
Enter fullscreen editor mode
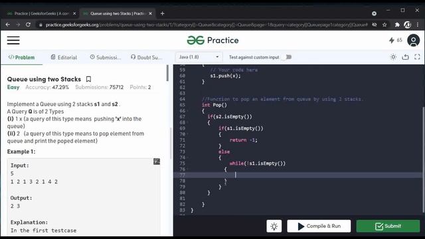[x=417, y=57]
